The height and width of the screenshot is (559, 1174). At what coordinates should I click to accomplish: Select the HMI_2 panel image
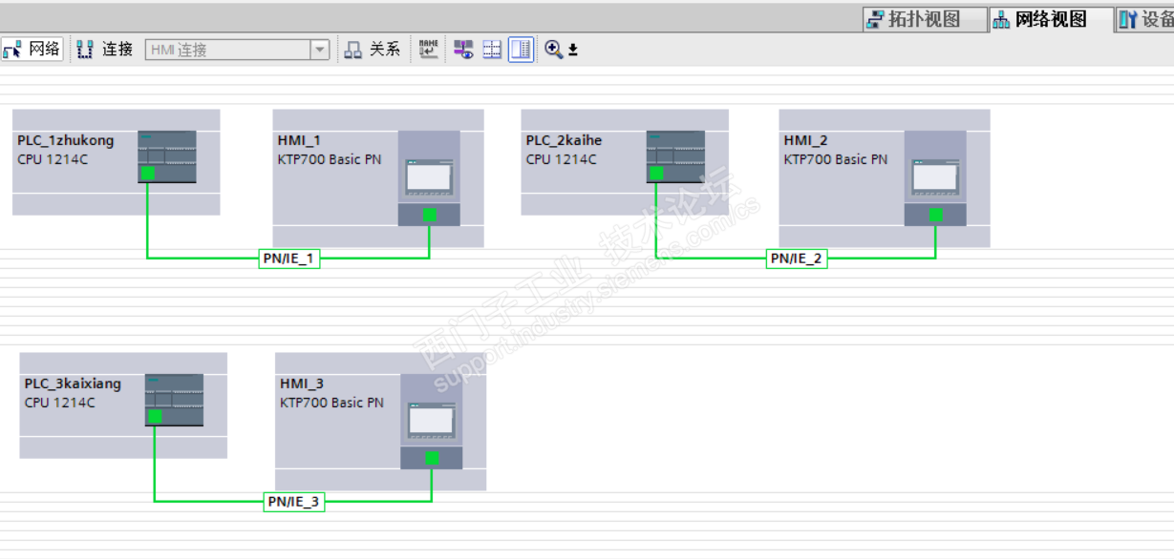point(935,178)
